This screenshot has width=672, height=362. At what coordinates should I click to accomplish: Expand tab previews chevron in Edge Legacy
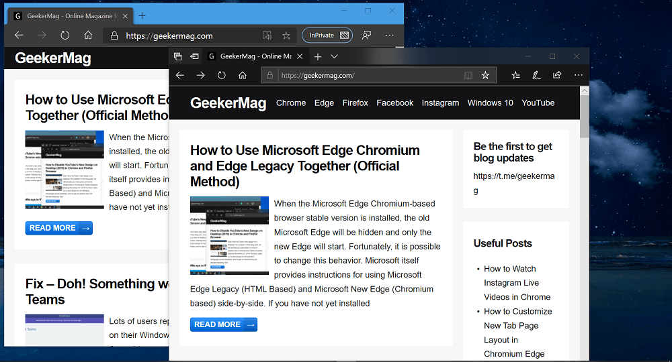point(334,56)
